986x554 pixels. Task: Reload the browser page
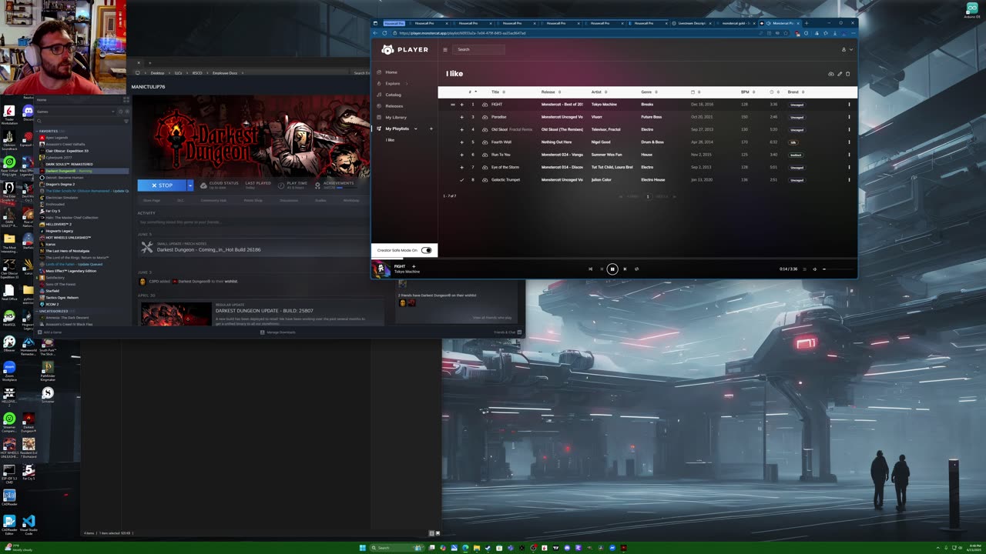click(x=384, y=33)
